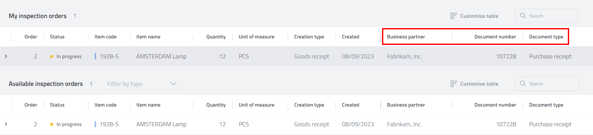Click Quantity header in My inspection orders
Screen dimensions: 593x135
(x=216, y=37)
